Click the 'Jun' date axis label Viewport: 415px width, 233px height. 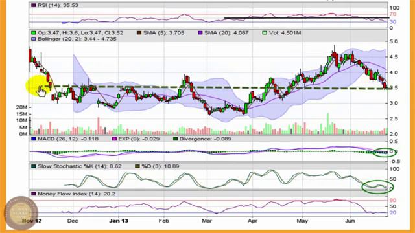point(350,221)
